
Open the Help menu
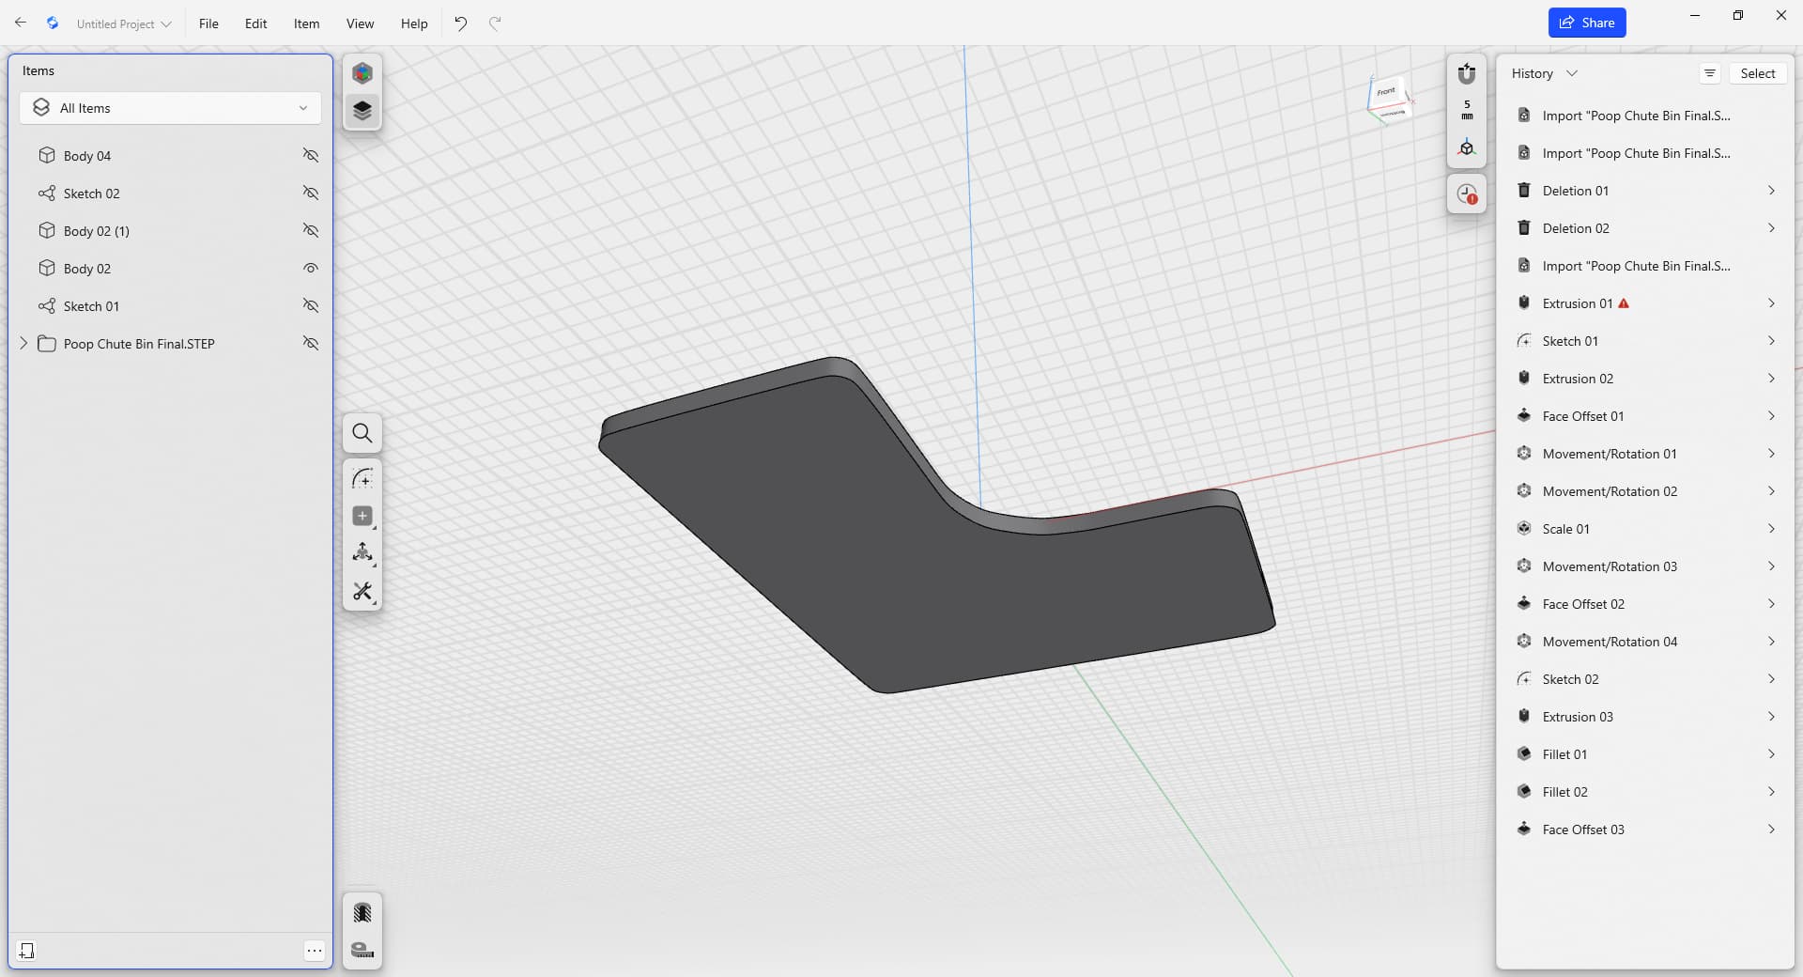pyautogui.click(x=414, y=23)
